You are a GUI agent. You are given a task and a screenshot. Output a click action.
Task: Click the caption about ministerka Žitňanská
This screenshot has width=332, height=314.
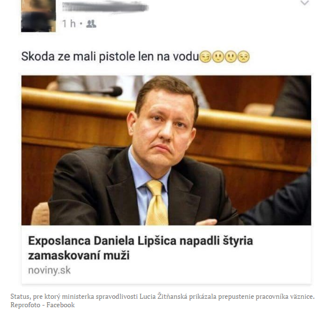click(162, 297)
